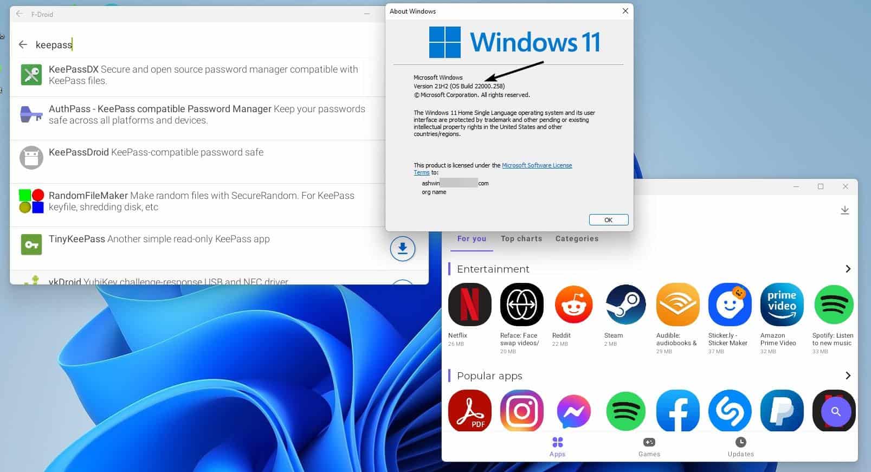
Task: Open the Sticker.ly Sticker Maker icon
Action: pyautogui.click(x=730, y=305)
